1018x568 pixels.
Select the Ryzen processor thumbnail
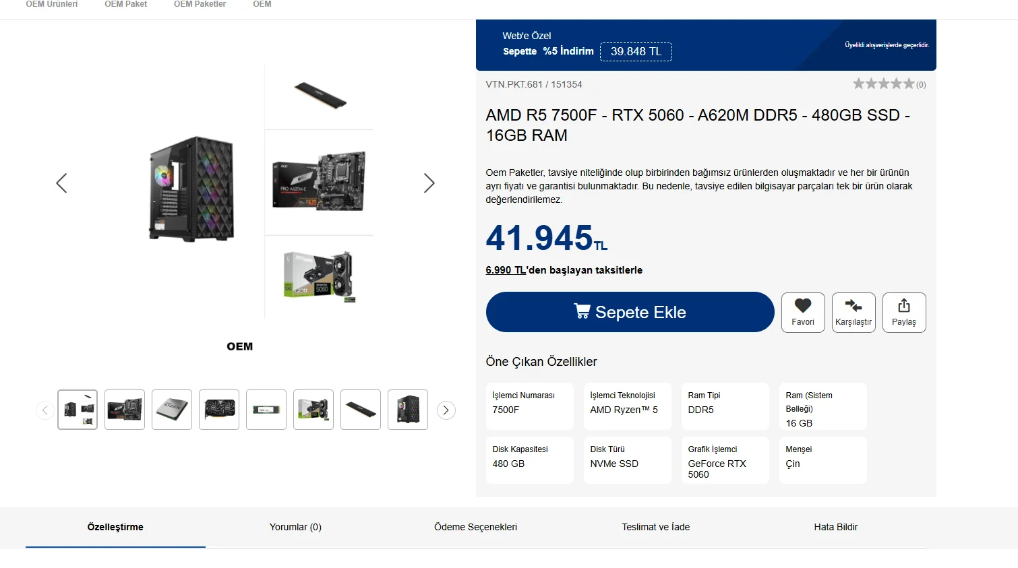tap(172, 410)
